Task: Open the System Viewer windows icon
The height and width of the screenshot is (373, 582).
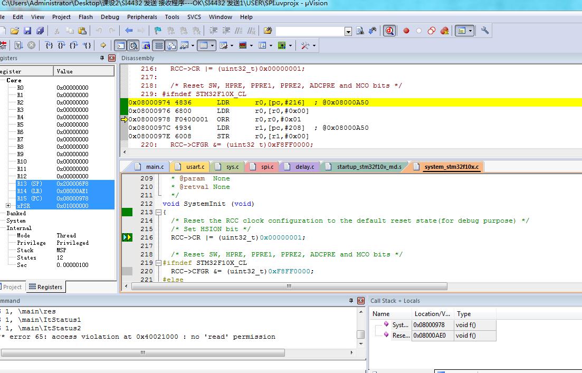Action: [282, 45]
